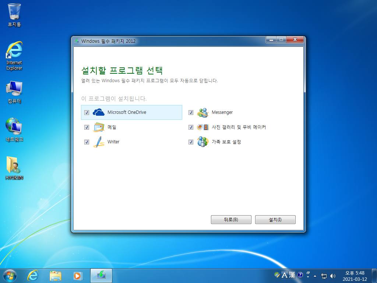Toggle the 가족 보호 설정 checkbox
This screenshot has width=377, height=283.
click(191, 142)
